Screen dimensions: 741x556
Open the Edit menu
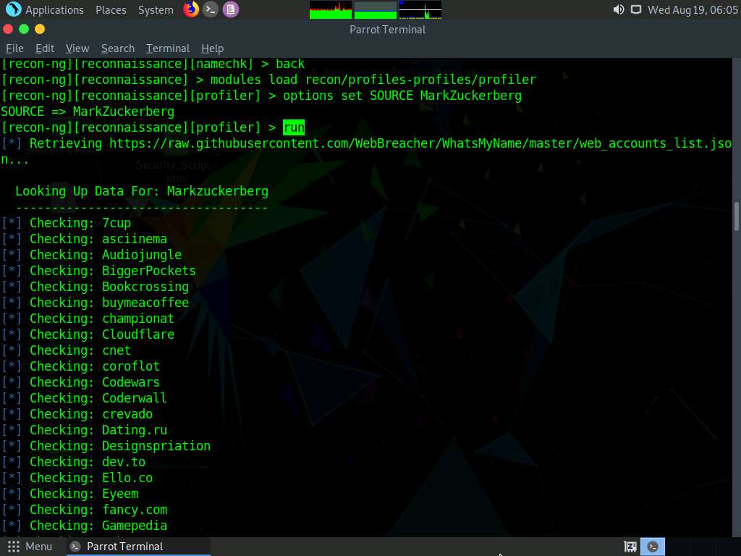45,49
